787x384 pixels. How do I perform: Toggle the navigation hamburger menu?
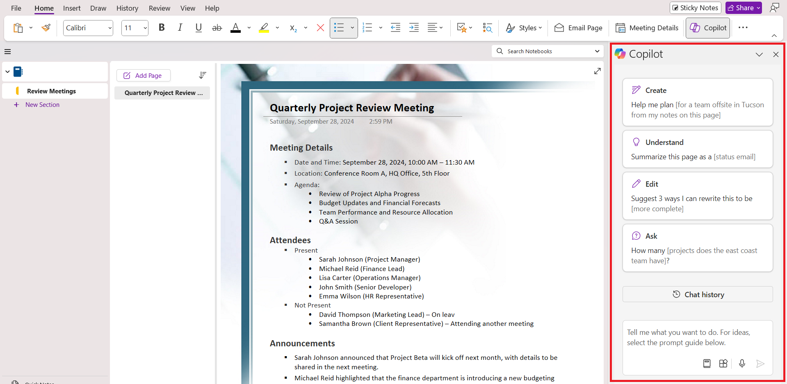[x=7, y=52]
